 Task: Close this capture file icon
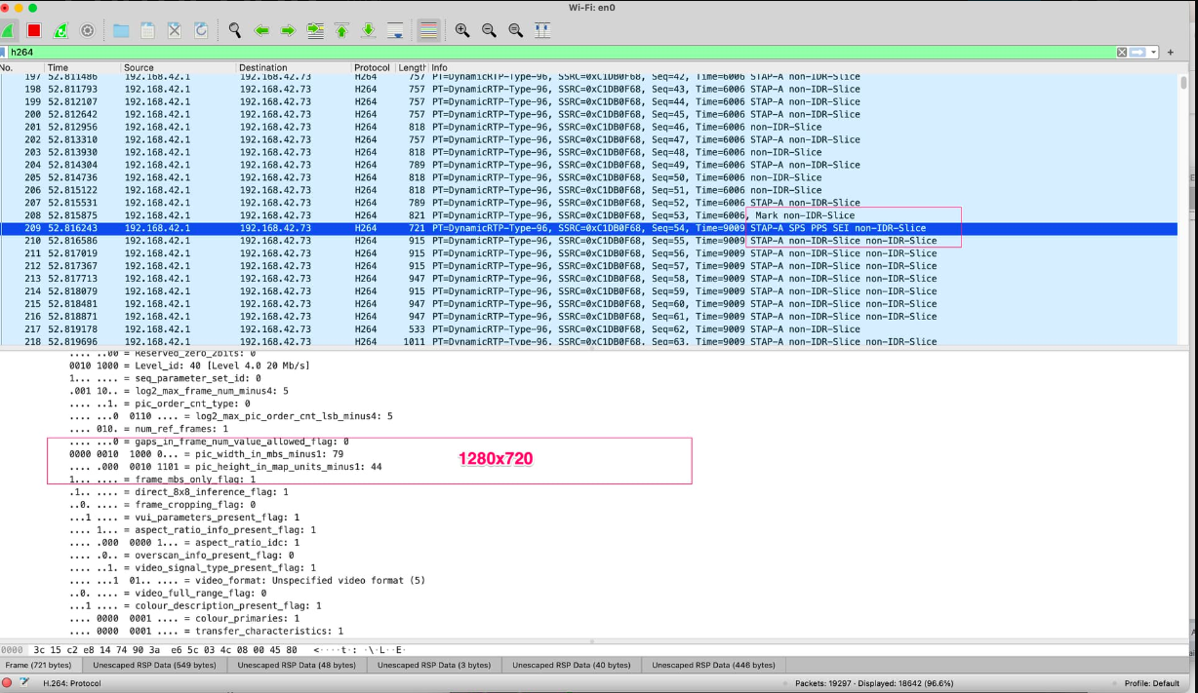[x=175, y=30]
